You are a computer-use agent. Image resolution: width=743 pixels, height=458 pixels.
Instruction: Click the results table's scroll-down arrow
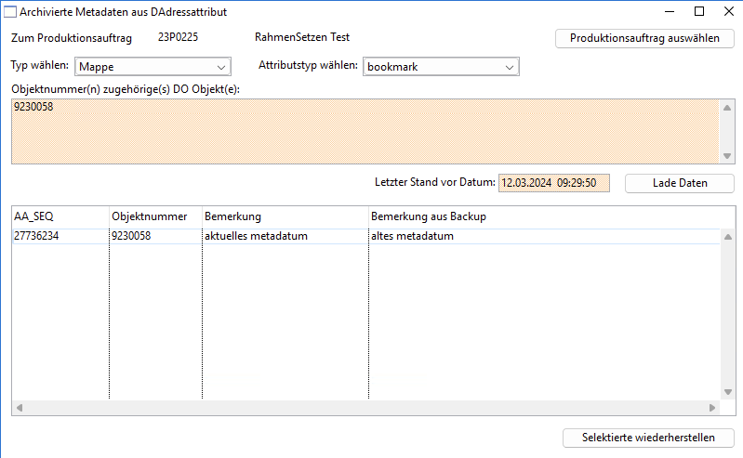(727, 393)
